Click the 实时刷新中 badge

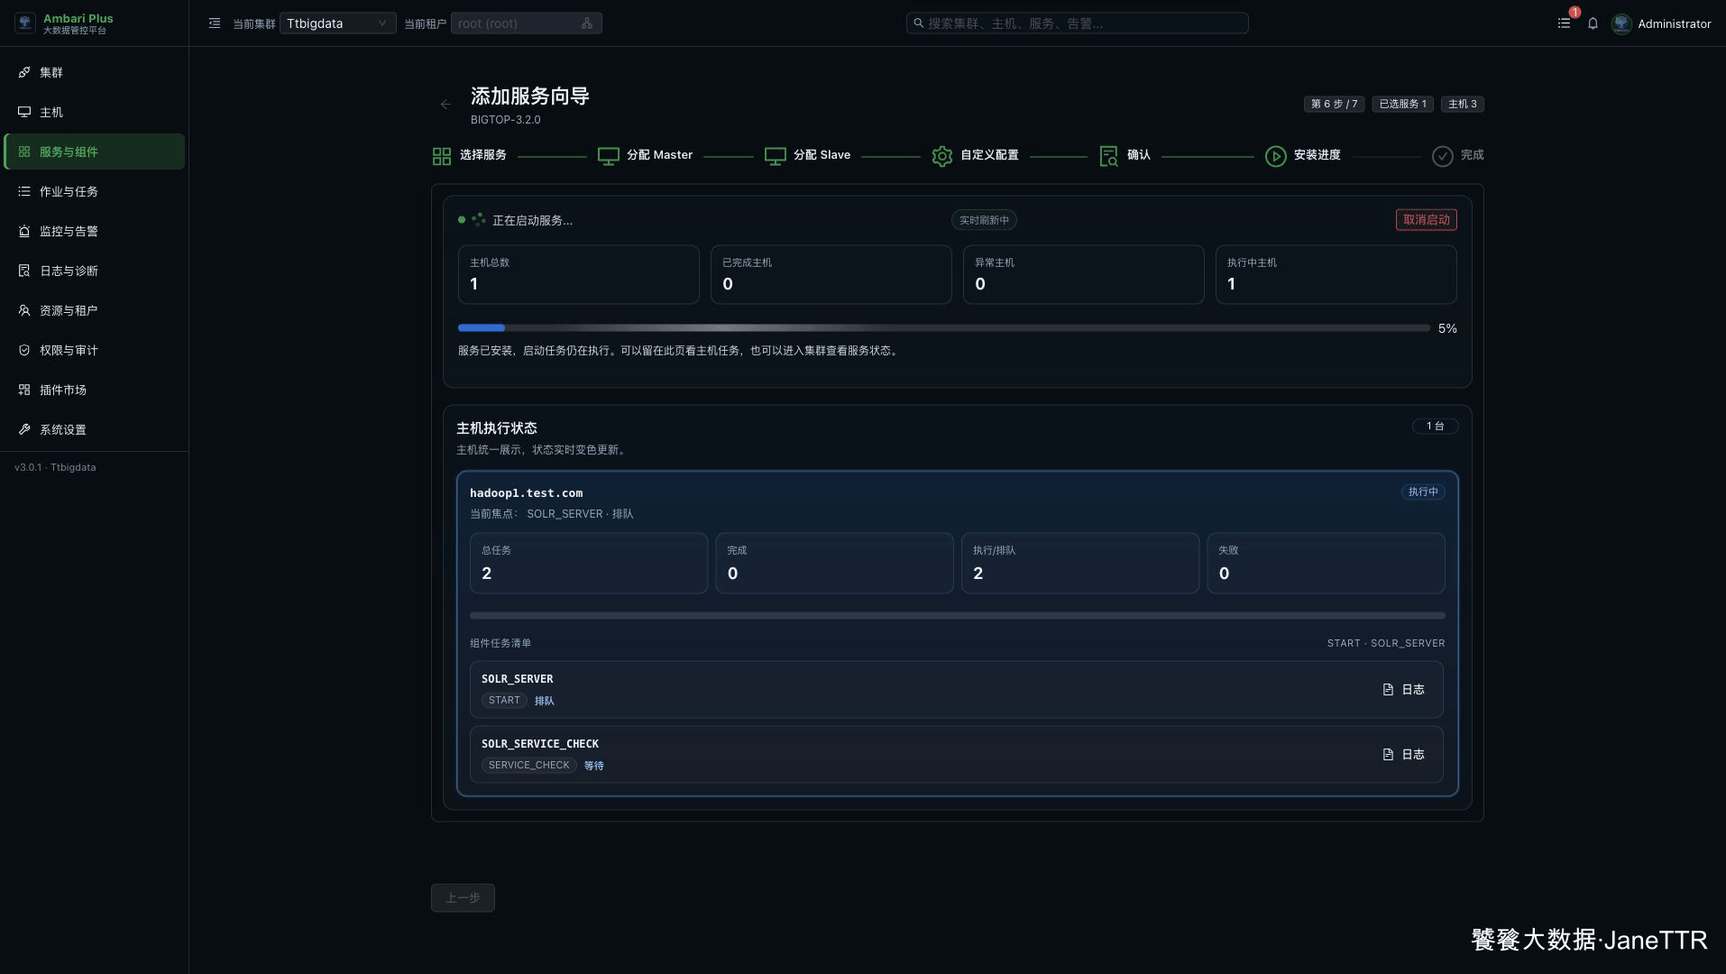(984, 220)
